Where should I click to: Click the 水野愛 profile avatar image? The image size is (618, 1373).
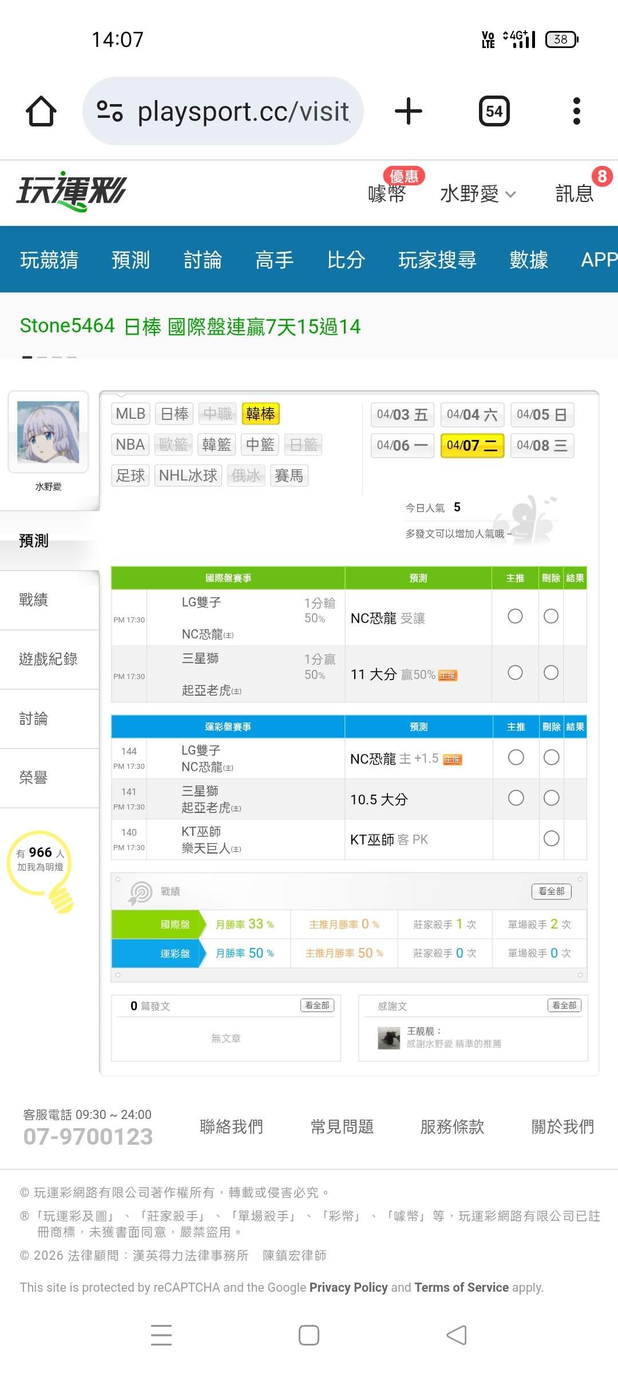point(48,432)
